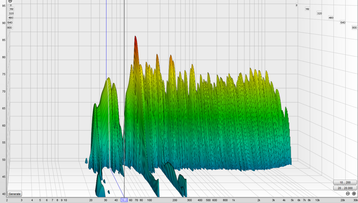Image resolution: width=358 pixels, height=203 pixels.
Task: Click the 300 frequency axis label
Action: coord(189,200)
